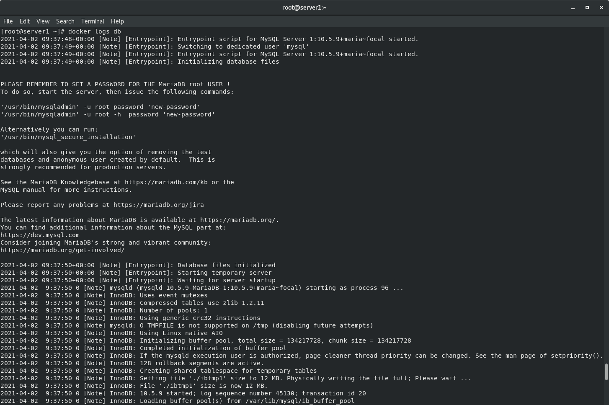Click 'Creating shared tablespace for temporary tables' line
Screen dimensions: 609x405
(159, 371)
